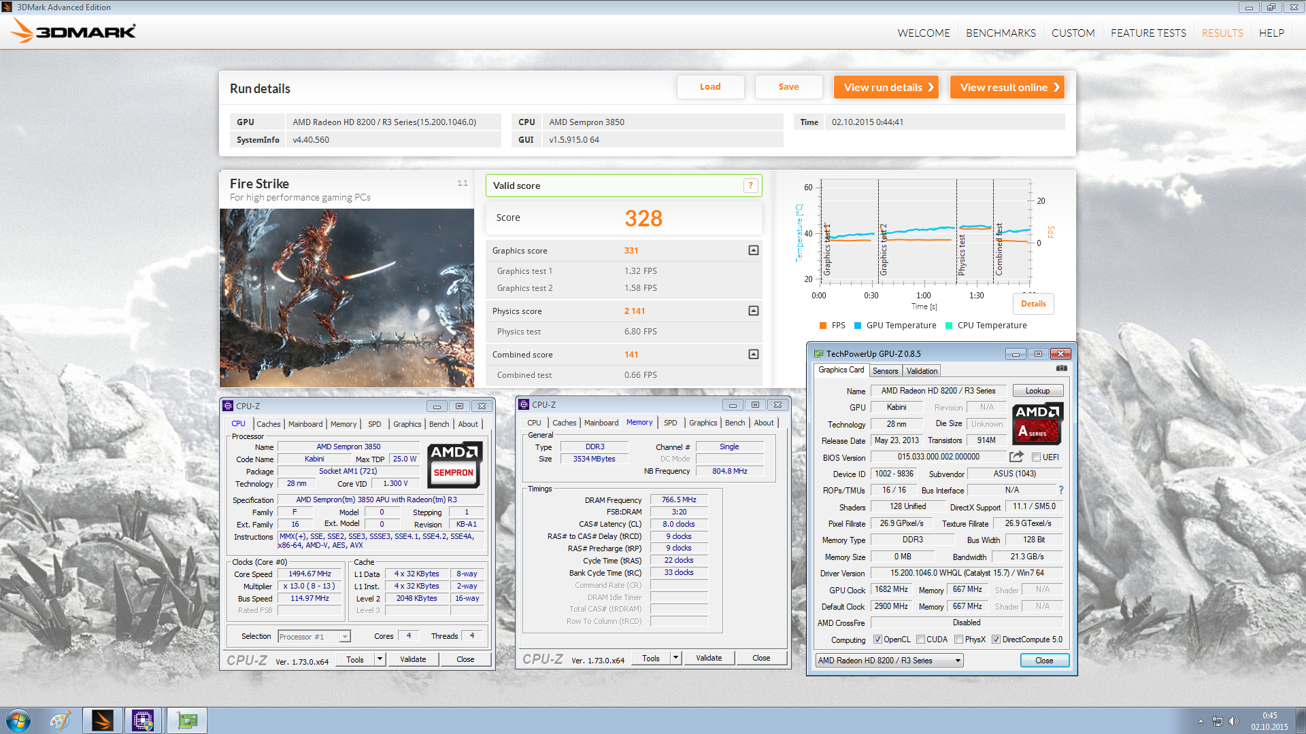Image resolution: width=1306 pixels, height=734 pixels.
Task: Click the Save button in Run details
Action: 788,87
